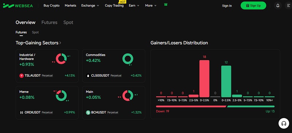Click the Meme sector donut chart

point(61,95)
